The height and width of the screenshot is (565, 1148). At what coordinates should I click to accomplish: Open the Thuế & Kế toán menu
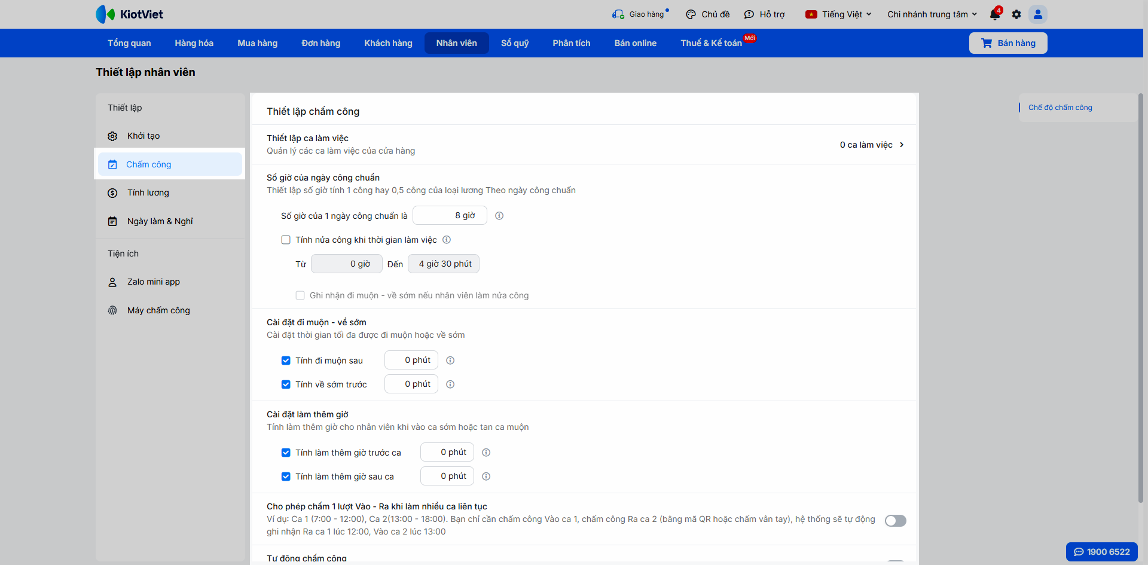(x=712, y=43)
